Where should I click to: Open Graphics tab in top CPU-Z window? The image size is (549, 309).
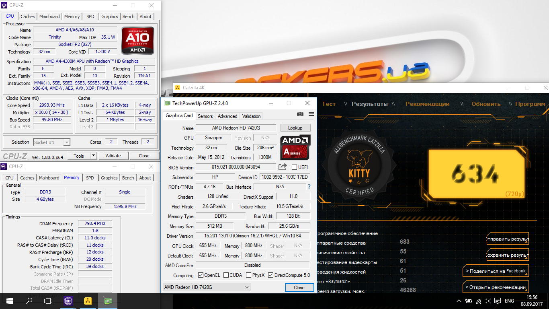point(110,16)
